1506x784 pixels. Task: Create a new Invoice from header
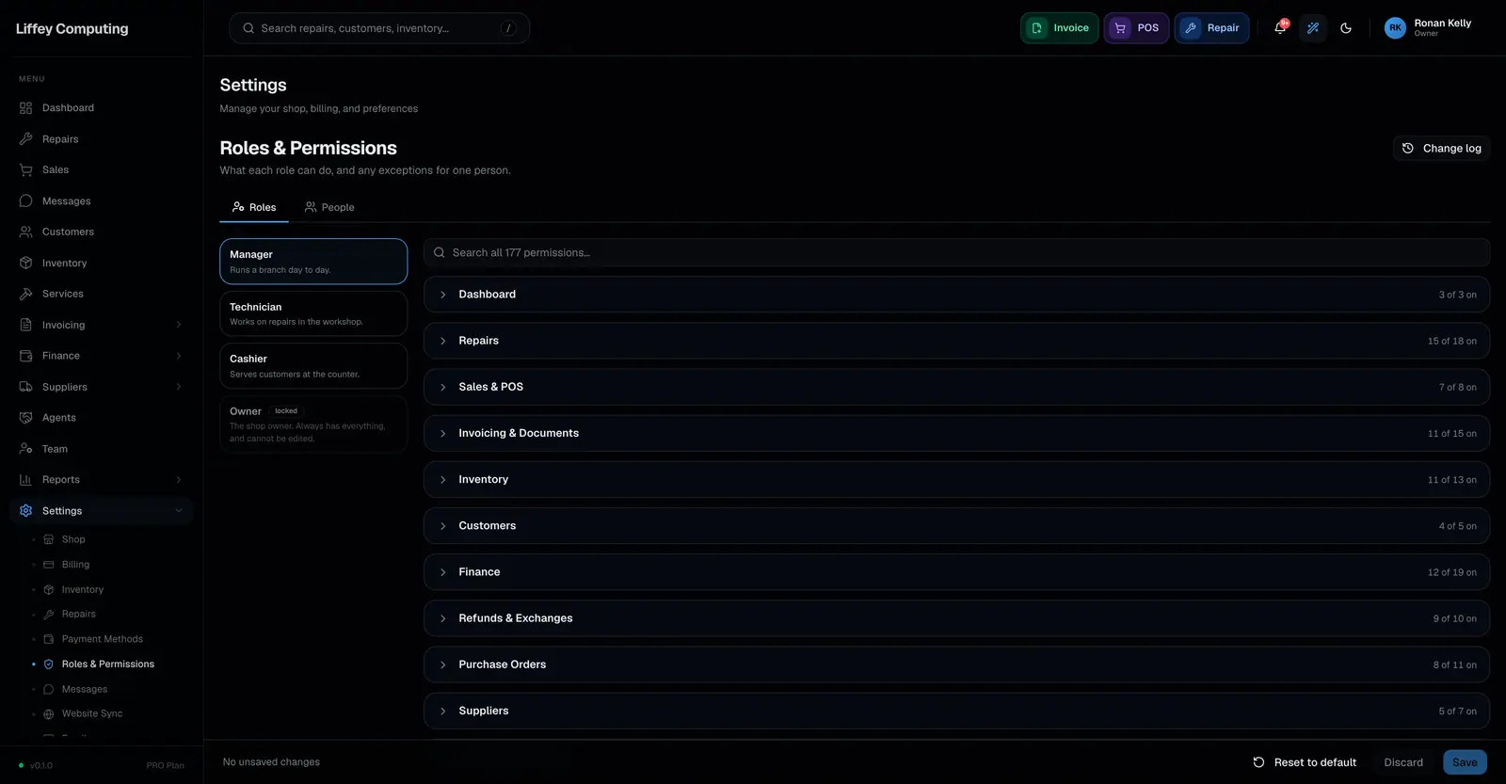(x=1060, y=28)
